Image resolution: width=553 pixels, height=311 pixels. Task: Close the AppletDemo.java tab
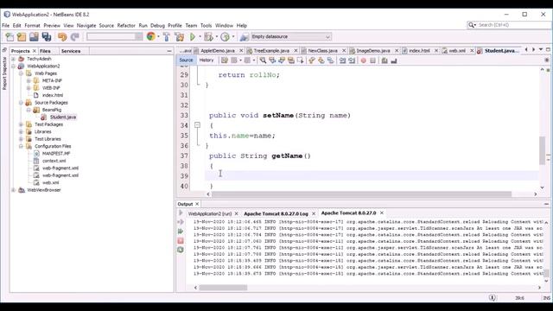tap(241, 51)
